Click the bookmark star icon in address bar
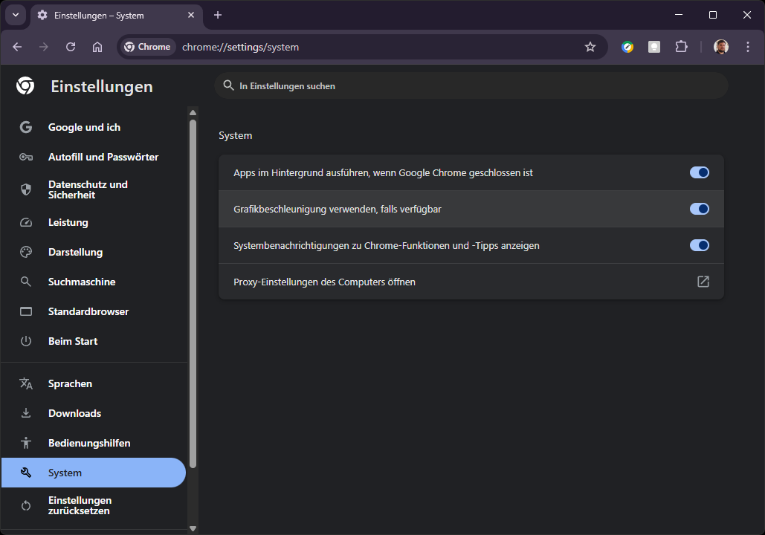765x535 pixels. tap(590, 47)
